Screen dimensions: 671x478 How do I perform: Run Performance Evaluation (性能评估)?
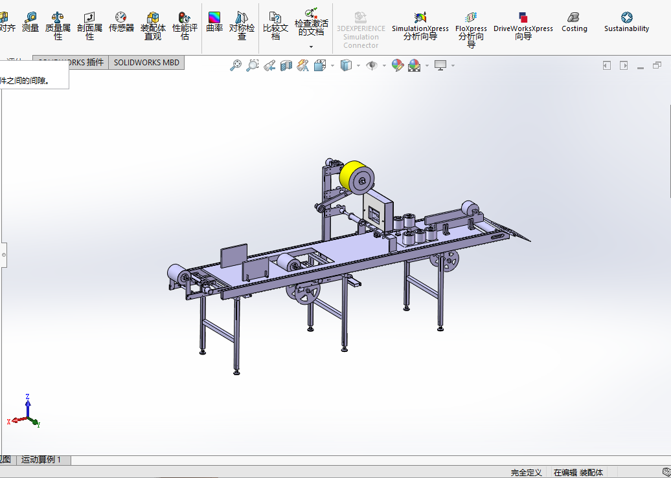(185, 26)
